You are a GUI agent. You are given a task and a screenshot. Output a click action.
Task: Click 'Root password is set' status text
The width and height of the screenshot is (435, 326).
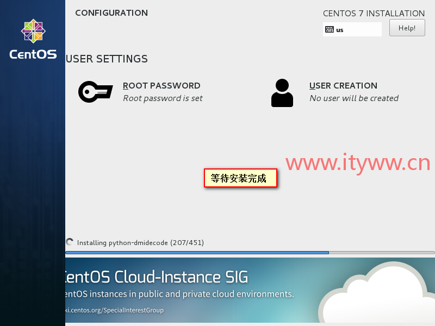click(x=163, y=98)
